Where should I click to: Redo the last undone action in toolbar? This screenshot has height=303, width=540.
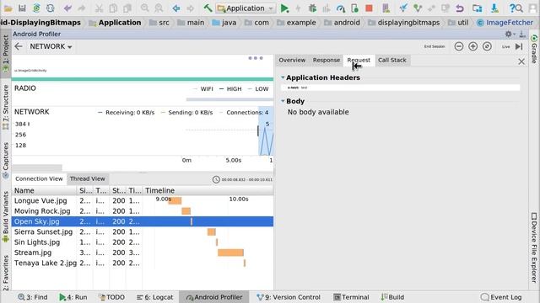click(x=82, y=8)
